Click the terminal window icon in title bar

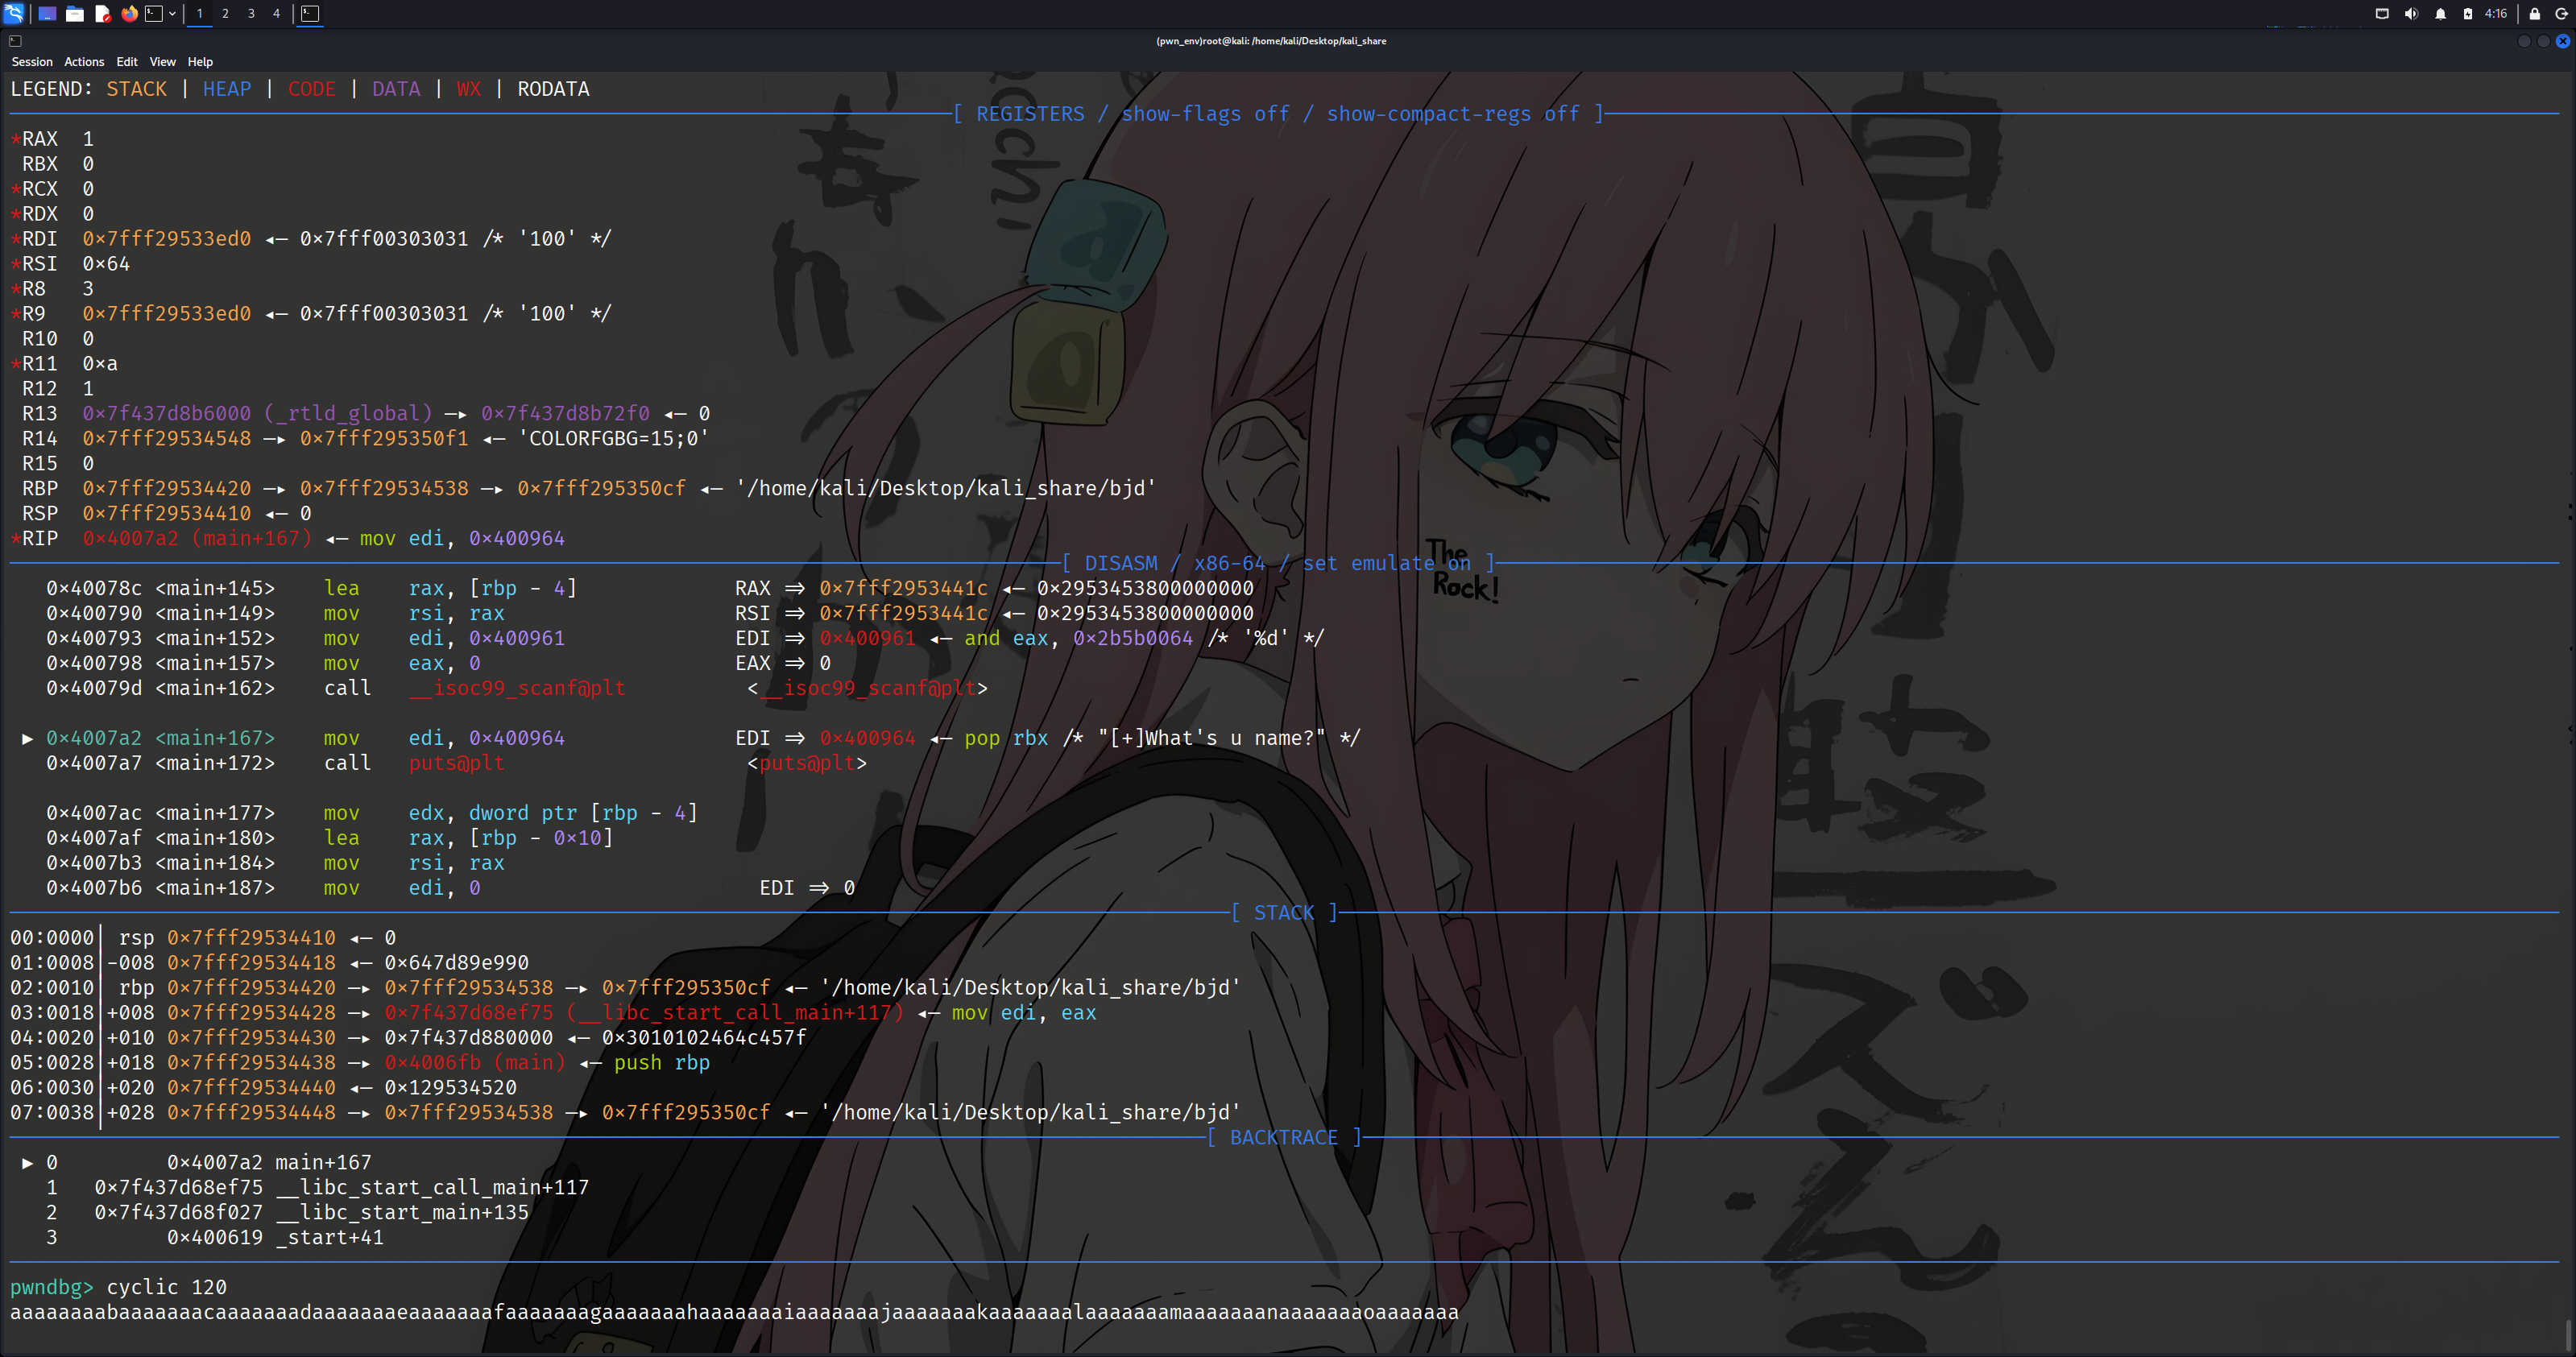[x=15, y=41]
